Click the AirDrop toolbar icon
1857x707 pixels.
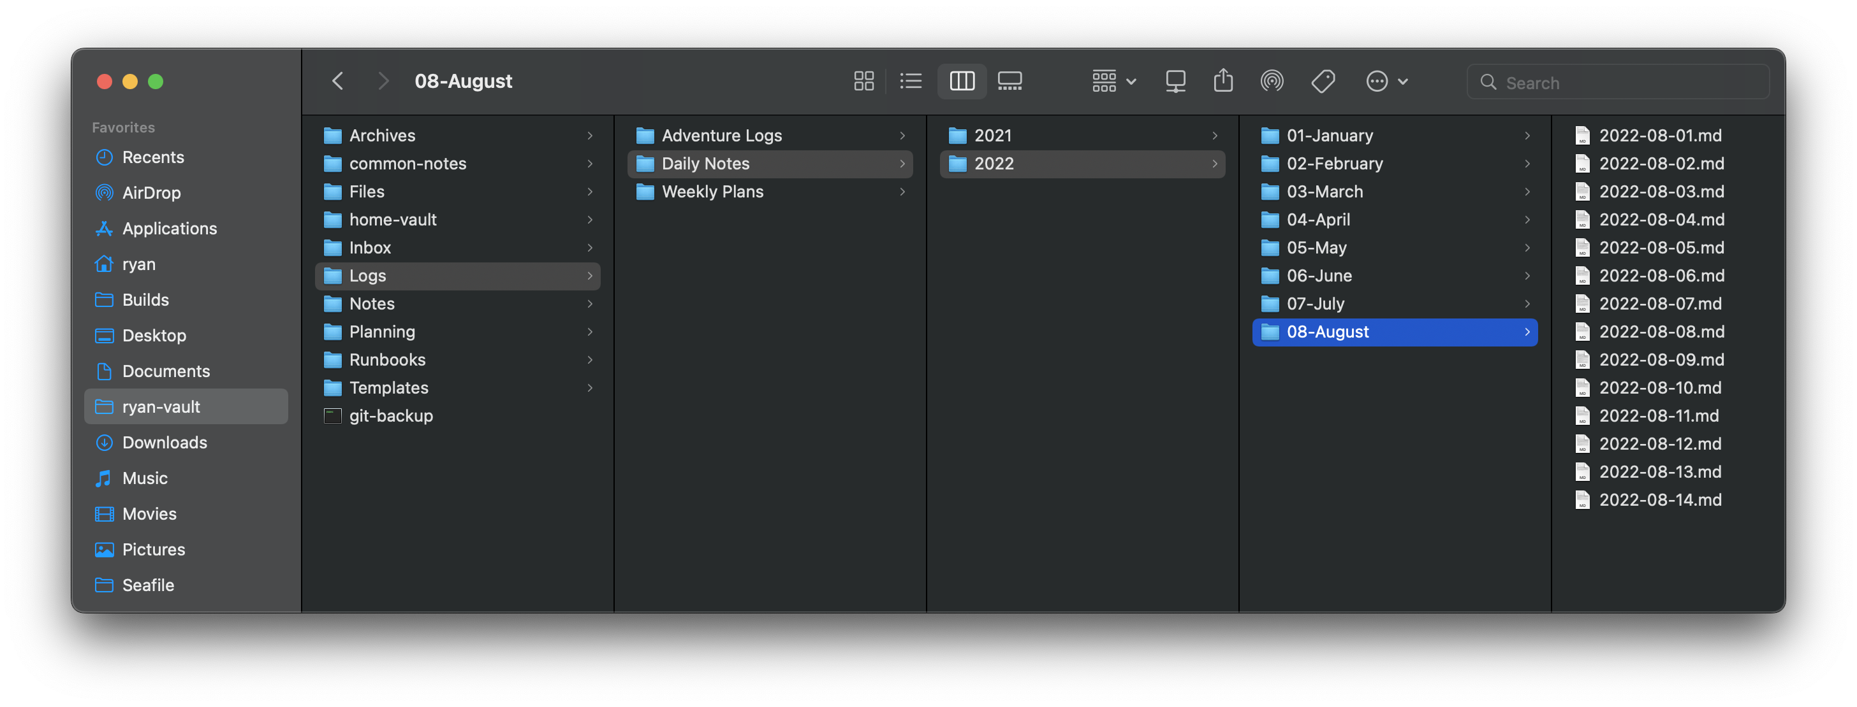[1272, 82]
